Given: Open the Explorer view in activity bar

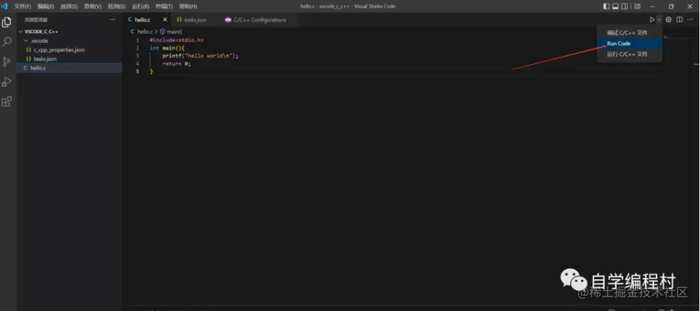Looking at the screenshot, I should point(7,22).
